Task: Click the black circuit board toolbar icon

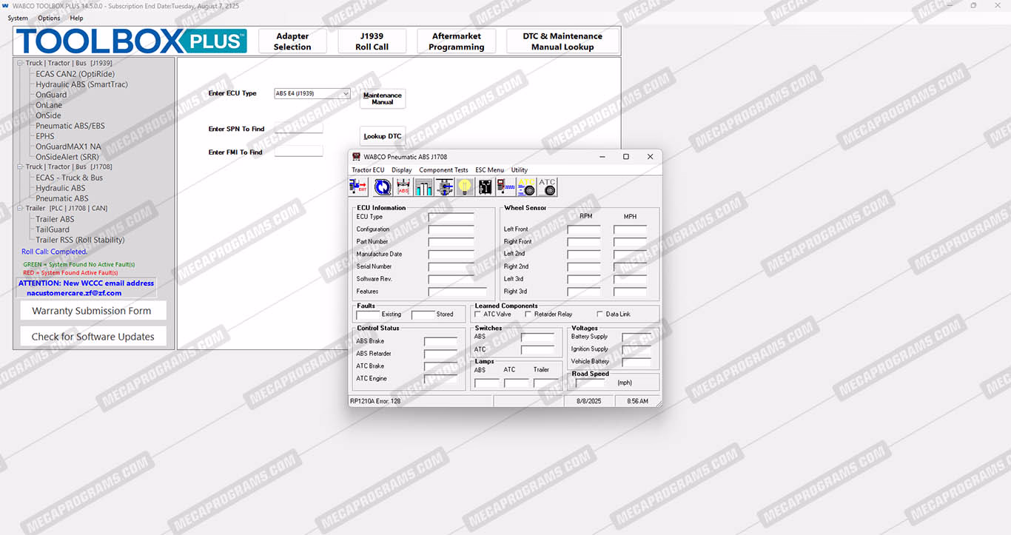Action: click(486, 187)
